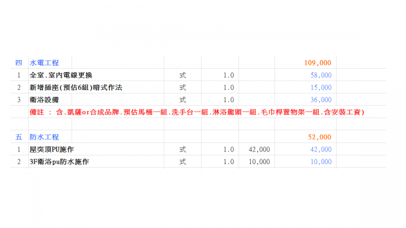Click quantity 1.0 in 全室.室內電線更換 row

click(228, 75)
